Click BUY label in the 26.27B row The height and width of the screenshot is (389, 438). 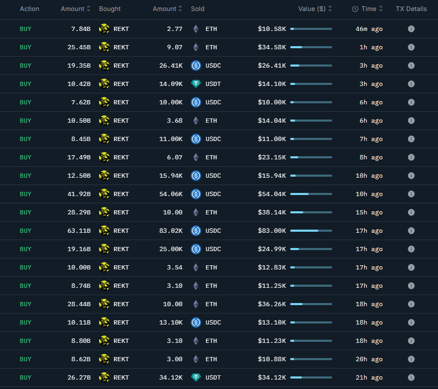coord(26,377)
